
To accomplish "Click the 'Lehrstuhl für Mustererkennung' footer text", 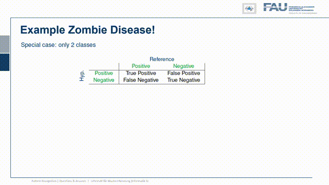I will tap(111, 181).
